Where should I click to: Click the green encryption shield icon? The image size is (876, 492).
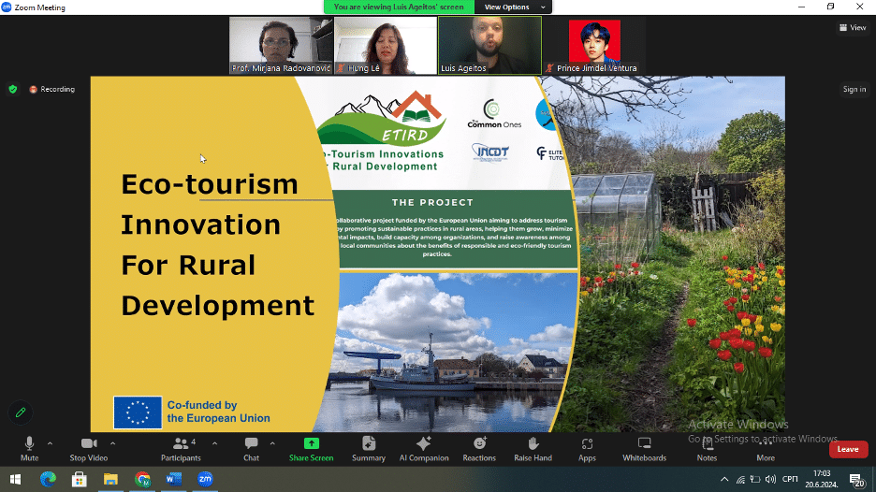(x=13, y=90)
